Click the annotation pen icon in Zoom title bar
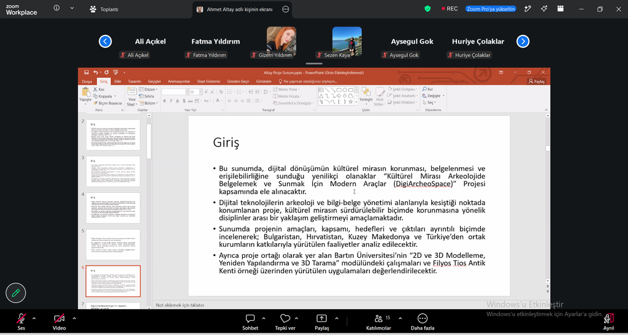The height and width of the screenshot is (335, 628). pos(527,9)
